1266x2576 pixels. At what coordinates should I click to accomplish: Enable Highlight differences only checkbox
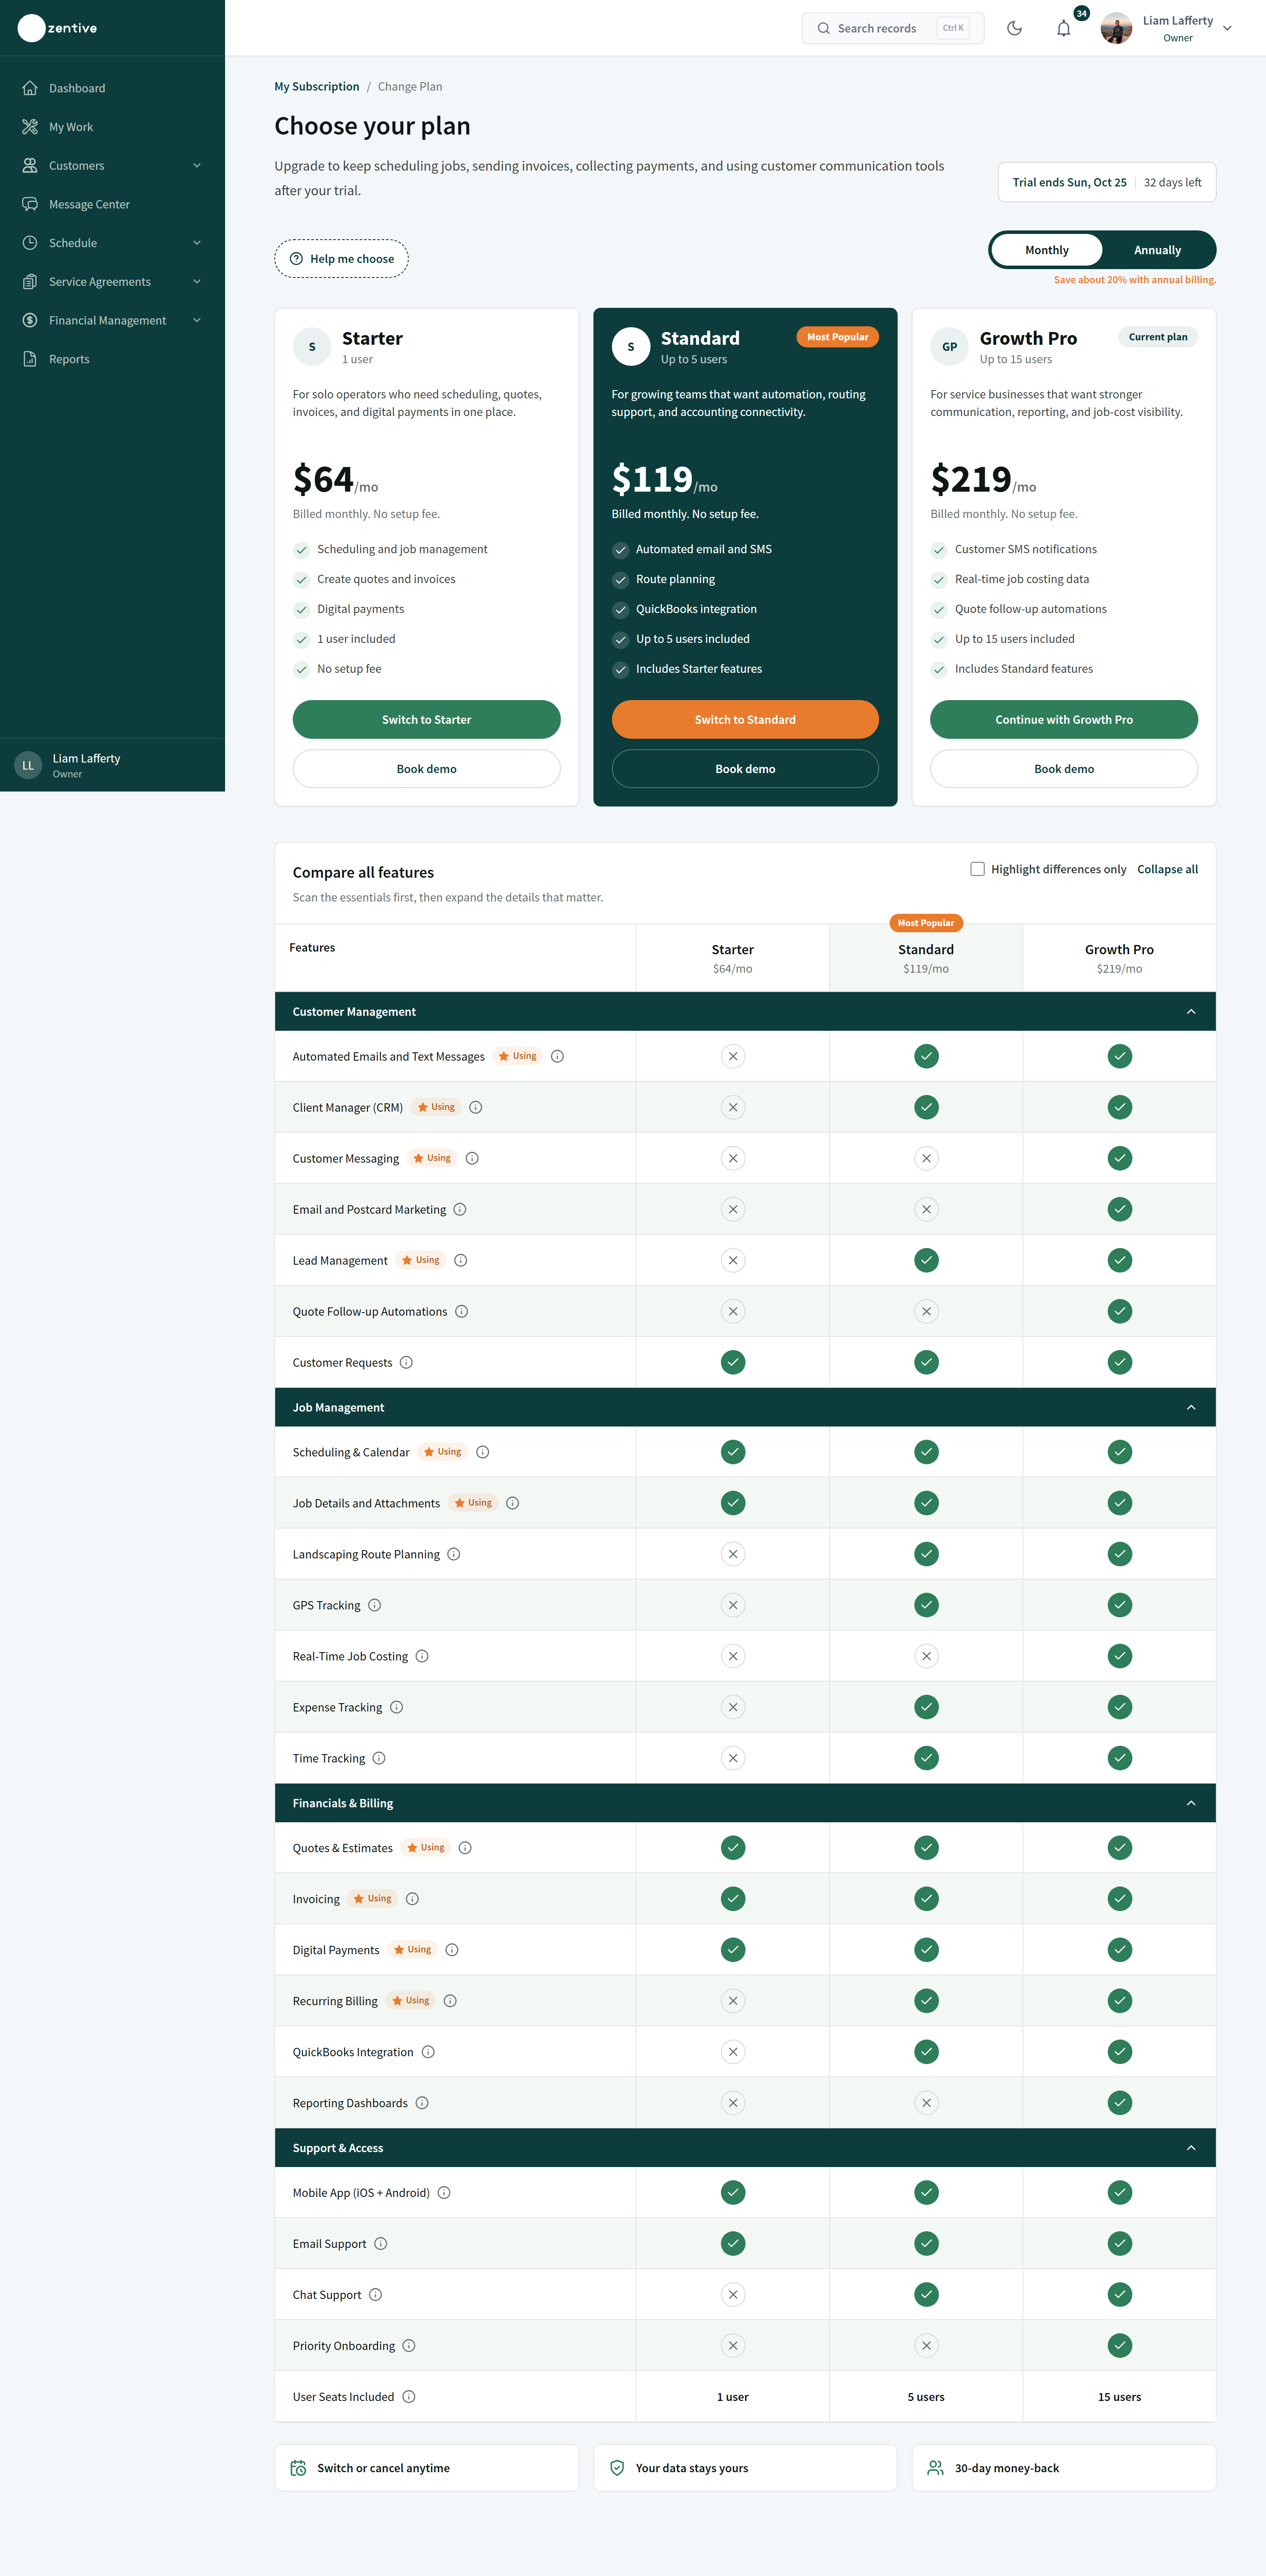(977, 869)
